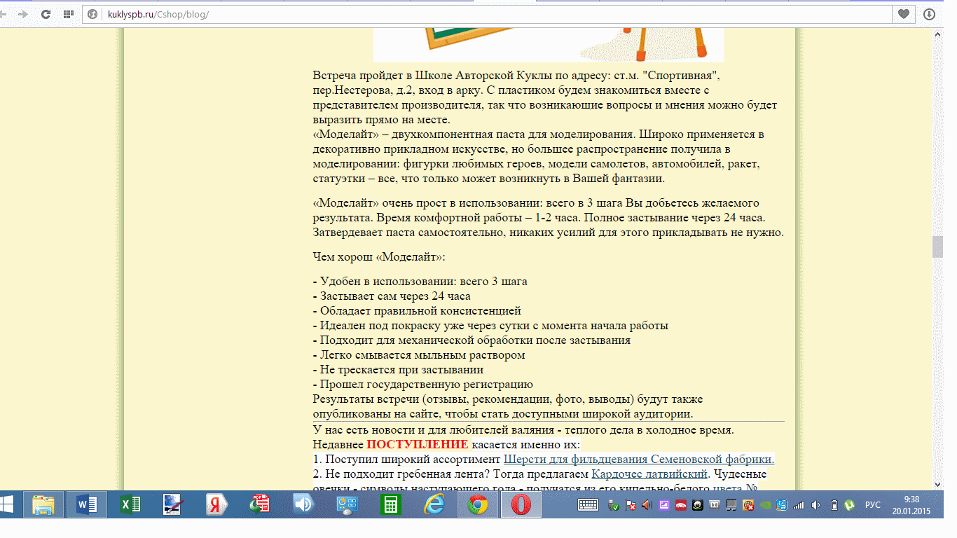Open the downloads icon in Opera toolbar
Image resolution: width=957 pixels, height=538 pixels.
[x=929, y=14]
